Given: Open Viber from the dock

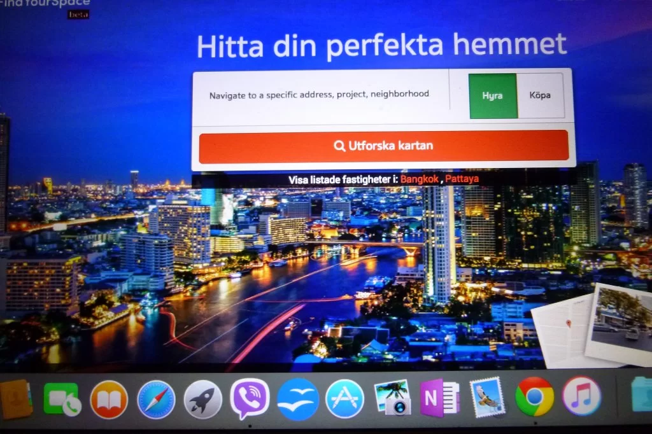Looking at the screenshot, I should 250,399.
